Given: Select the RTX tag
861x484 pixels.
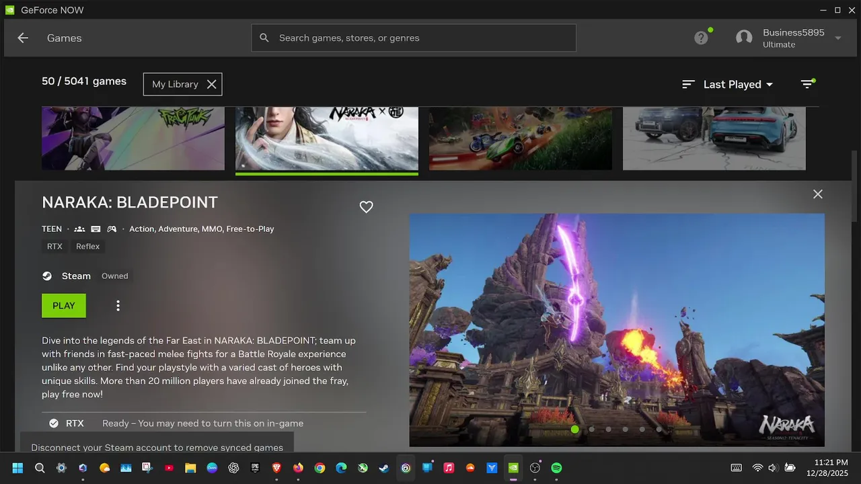Looking at the screenshot, I should [54, 247].
